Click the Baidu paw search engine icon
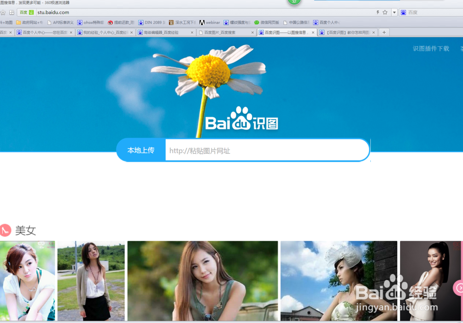 pos(403,12)
